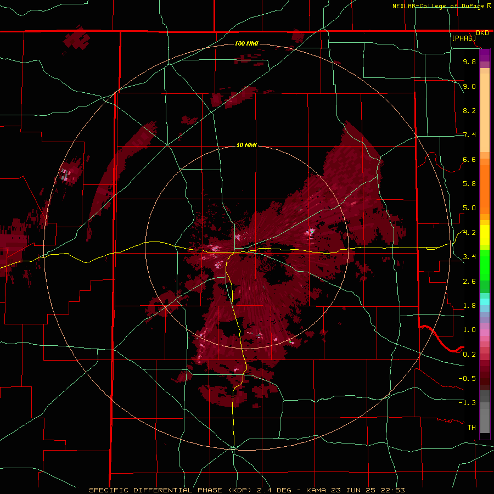
Task: Click the 22:53 timestamp in the caption
Action: (394, 490)
